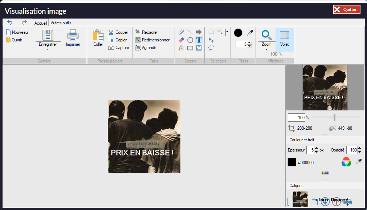Expand the Enregistrer dropdown arrow

[x=48, y=49]
